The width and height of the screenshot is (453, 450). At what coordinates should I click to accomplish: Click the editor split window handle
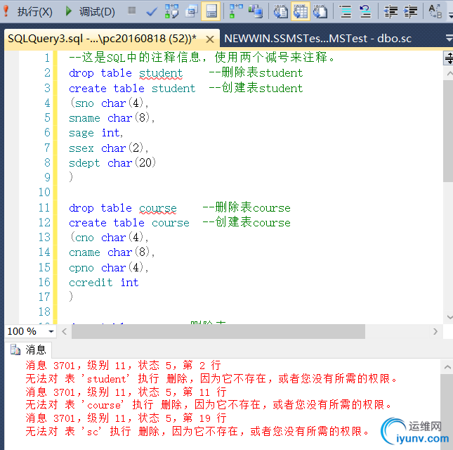click(448, 58)
